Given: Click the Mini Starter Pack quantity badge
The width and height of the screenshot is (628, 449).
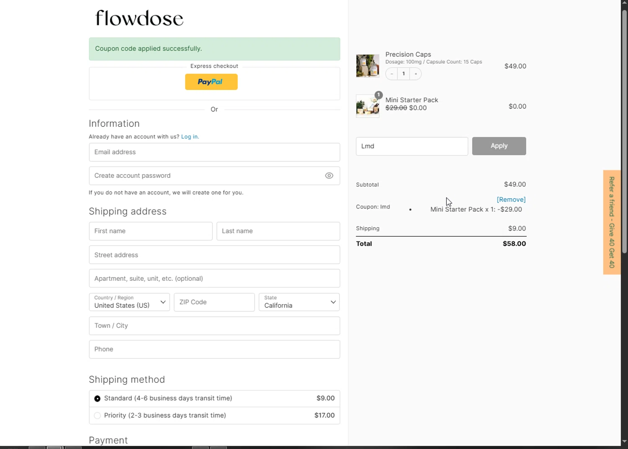Looking at the screenshot, I should tap(378, 95).
